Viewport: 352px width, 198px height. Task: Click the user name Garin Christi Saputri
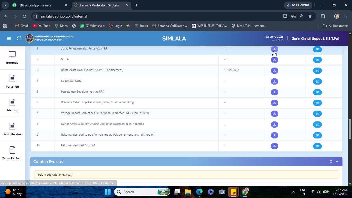tap(315, 38)
